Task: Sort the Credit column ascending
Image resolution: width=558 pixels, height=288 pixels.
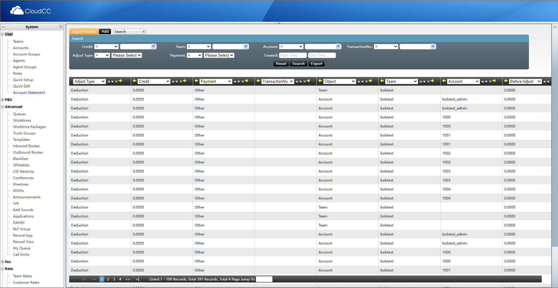Action: pos(173,82)
